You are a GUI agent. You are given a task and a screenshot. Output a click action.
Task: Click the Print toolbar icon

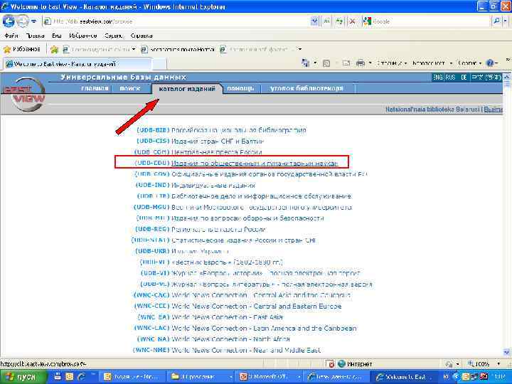click(361, 63)
